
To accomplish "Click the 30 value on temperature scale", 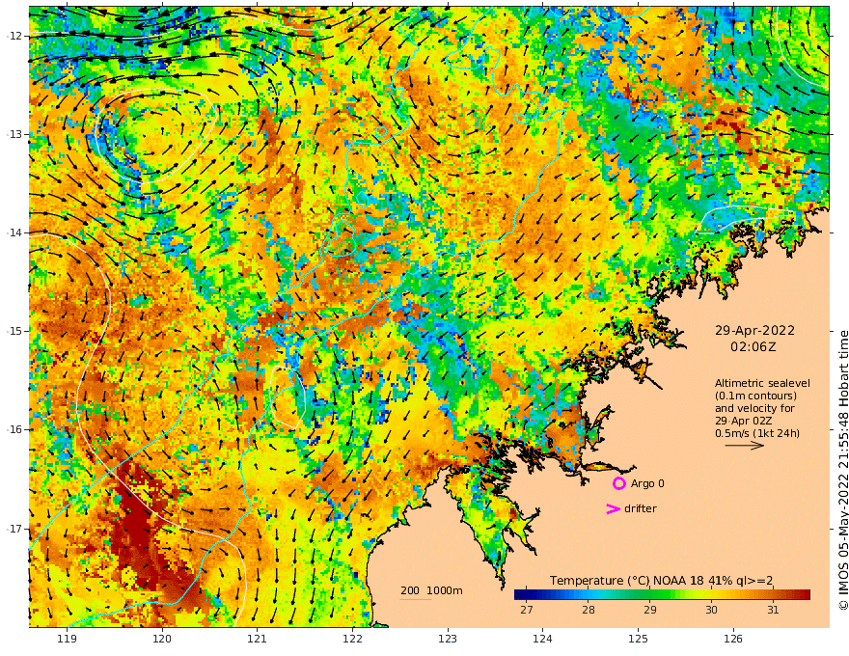I will tap(711, 610).
